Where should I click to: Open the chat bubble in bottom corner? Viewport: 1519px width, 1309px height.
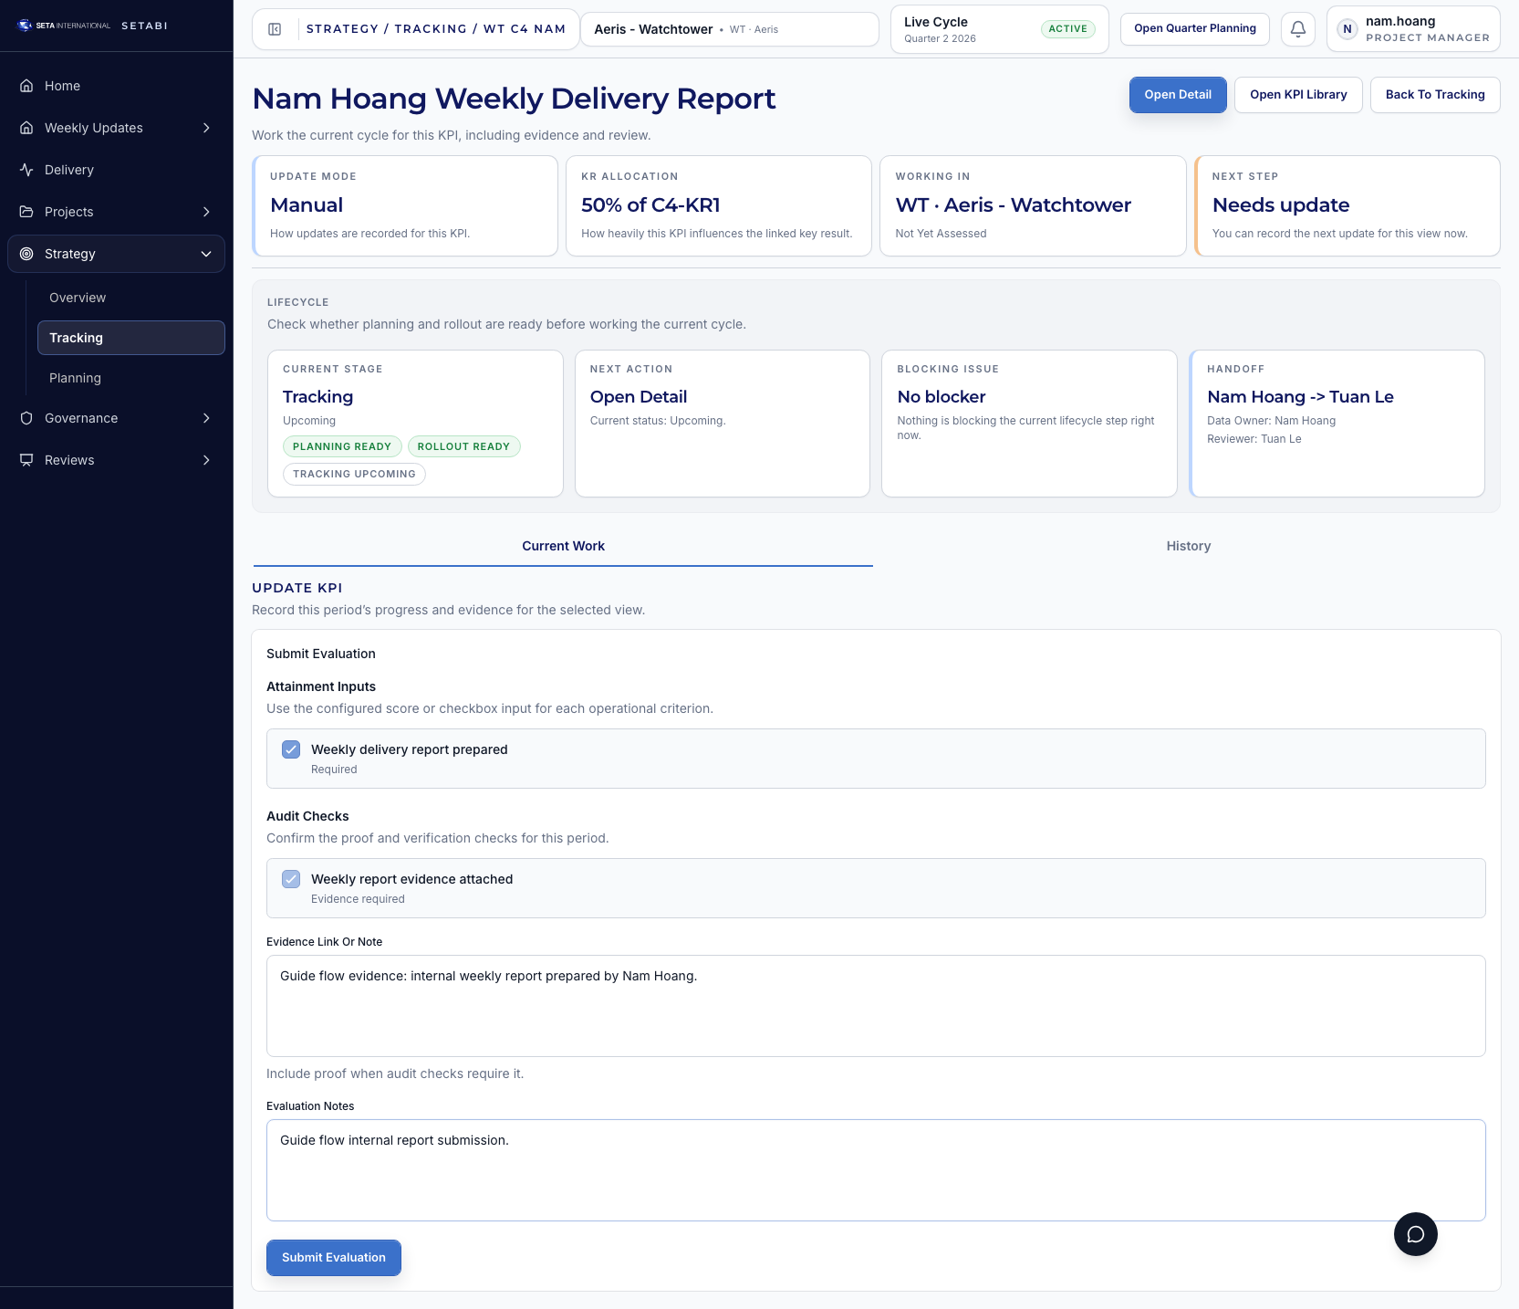(x=1415, y=1234)
